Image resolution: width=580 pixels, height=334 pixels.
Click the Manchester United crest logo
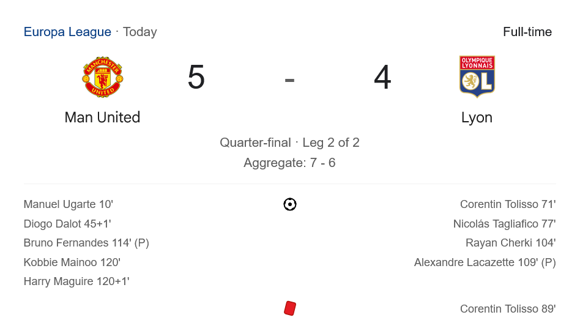(x=103, y=77)
